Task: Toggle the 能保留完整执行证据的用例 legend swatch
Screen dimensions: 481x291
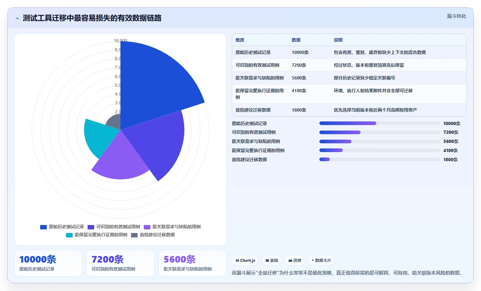Action: (69, 235)
